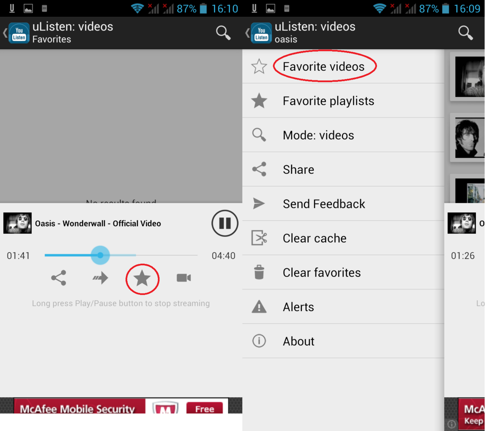Screen dimensions: 486x431
Task: Open the Oasis Wonderwall thumbnail on Favorites screen
Action: 17,223
